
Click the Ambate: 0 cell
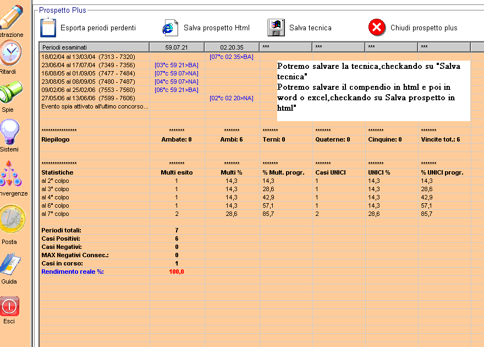coord(177,139)
